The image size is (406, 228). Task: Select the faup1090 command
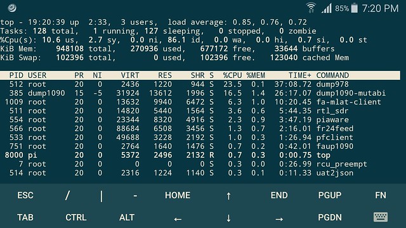[x=334, y=146]
